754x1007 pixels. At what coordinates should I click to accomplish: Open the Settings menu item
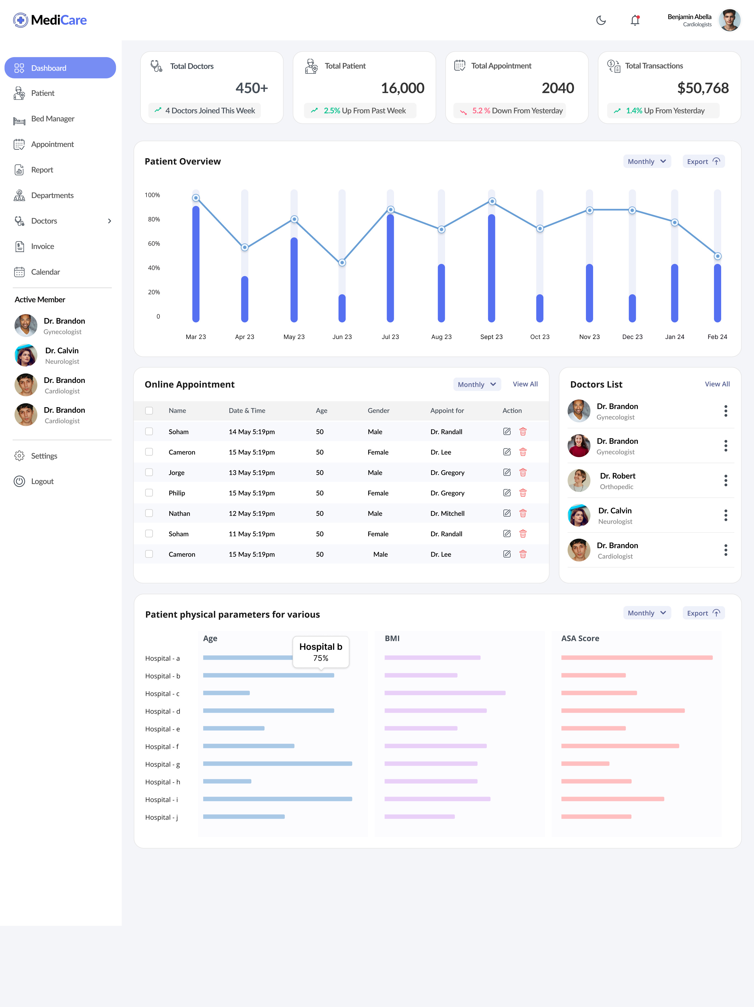44,456
